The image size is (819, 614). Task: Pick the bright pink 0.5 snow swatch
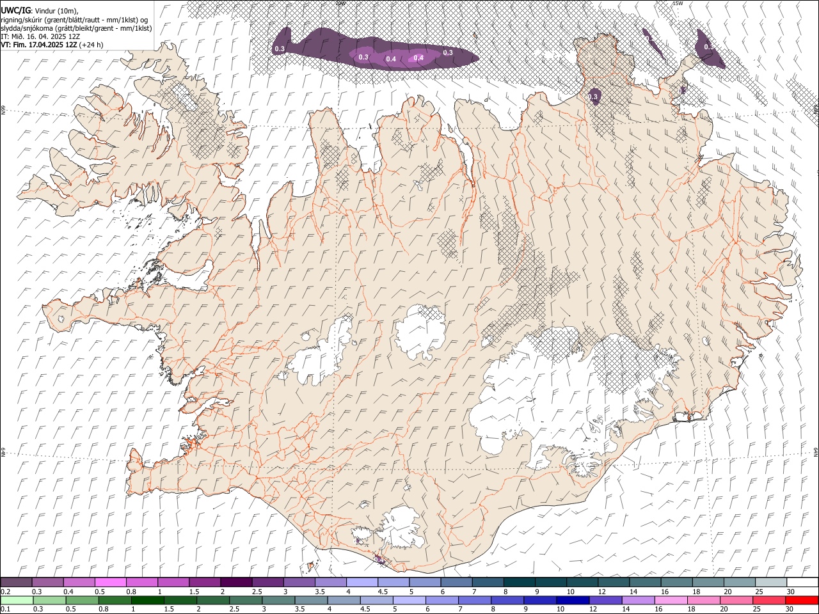click(x=111, y=583)
